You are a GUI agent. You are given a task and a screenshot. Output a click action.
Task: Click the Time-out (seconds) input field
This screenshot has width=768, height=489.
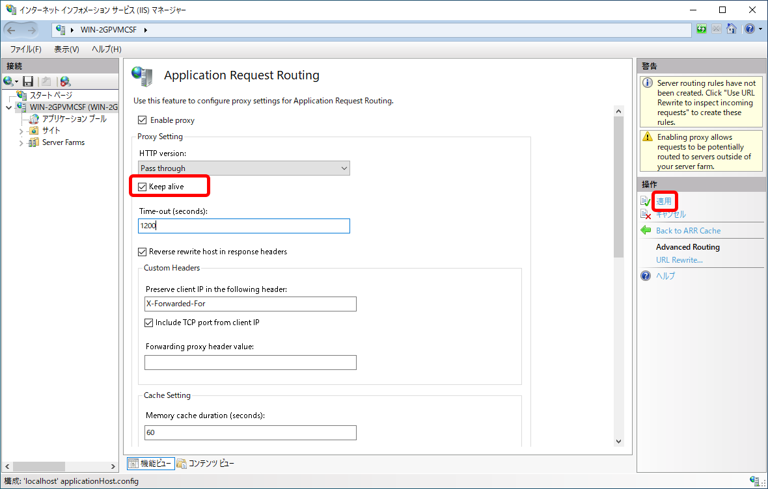tap(245, 226)
